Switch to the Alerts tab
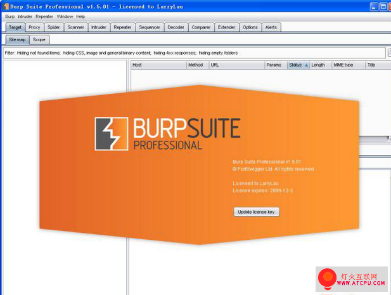 click(271, 27)
